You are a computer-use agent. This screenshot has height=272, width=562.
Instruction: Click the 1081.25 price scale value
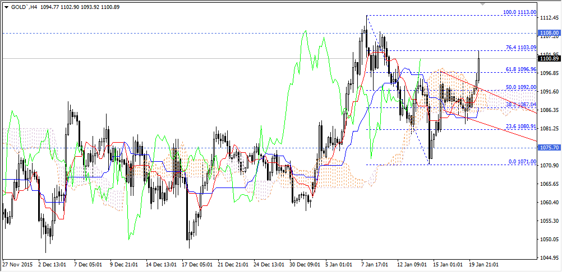[x=550, y=128]
